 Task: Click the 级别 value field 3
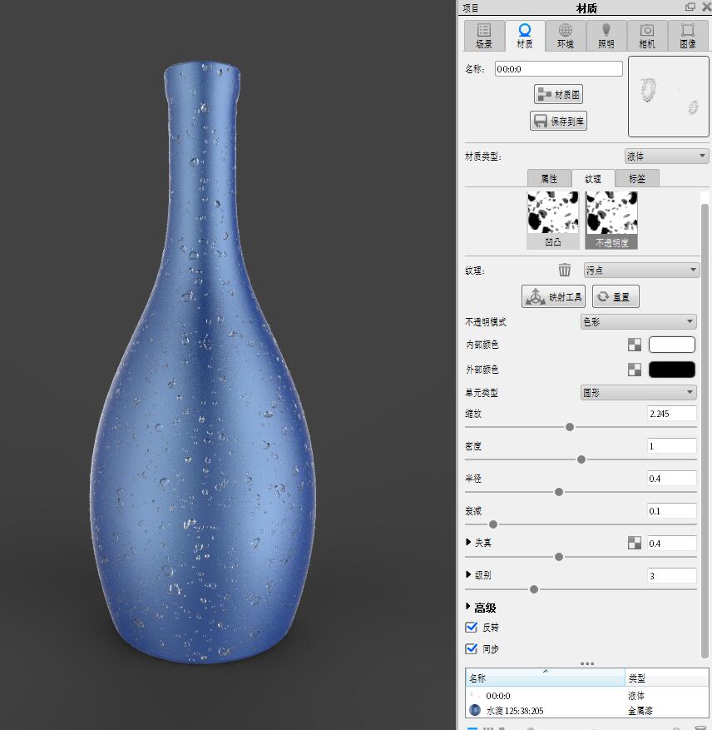coord(672,576)
